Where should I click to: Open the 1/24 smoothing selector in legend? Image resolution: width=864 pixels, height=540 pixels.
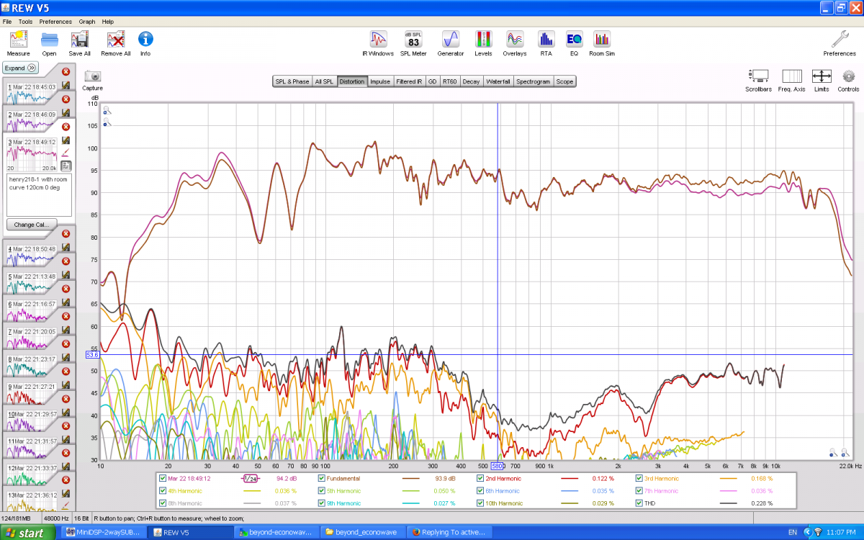[x=250, y=478]
